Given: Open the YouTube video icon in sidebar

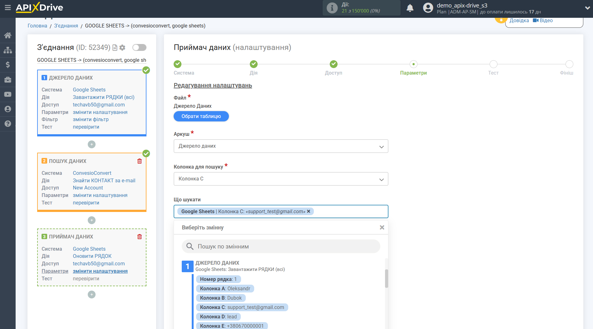Looking at the screenshot, I should pyautogui.click(x=8, y=94).
